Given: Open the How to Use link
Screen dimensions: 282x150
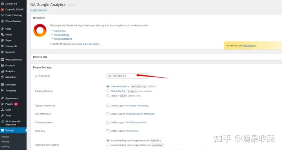Looking at the screenshot, I should point(60,31).
